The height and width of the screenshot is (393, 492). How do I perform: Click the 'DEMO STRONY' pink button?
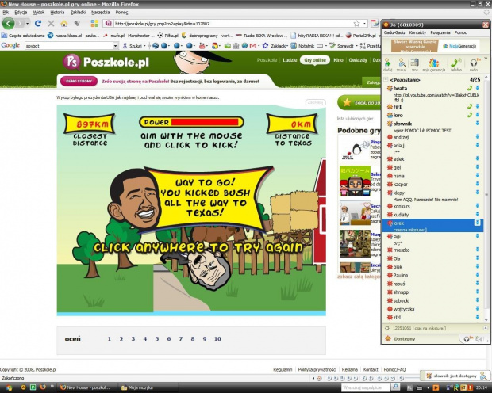(x=79, y=81)
